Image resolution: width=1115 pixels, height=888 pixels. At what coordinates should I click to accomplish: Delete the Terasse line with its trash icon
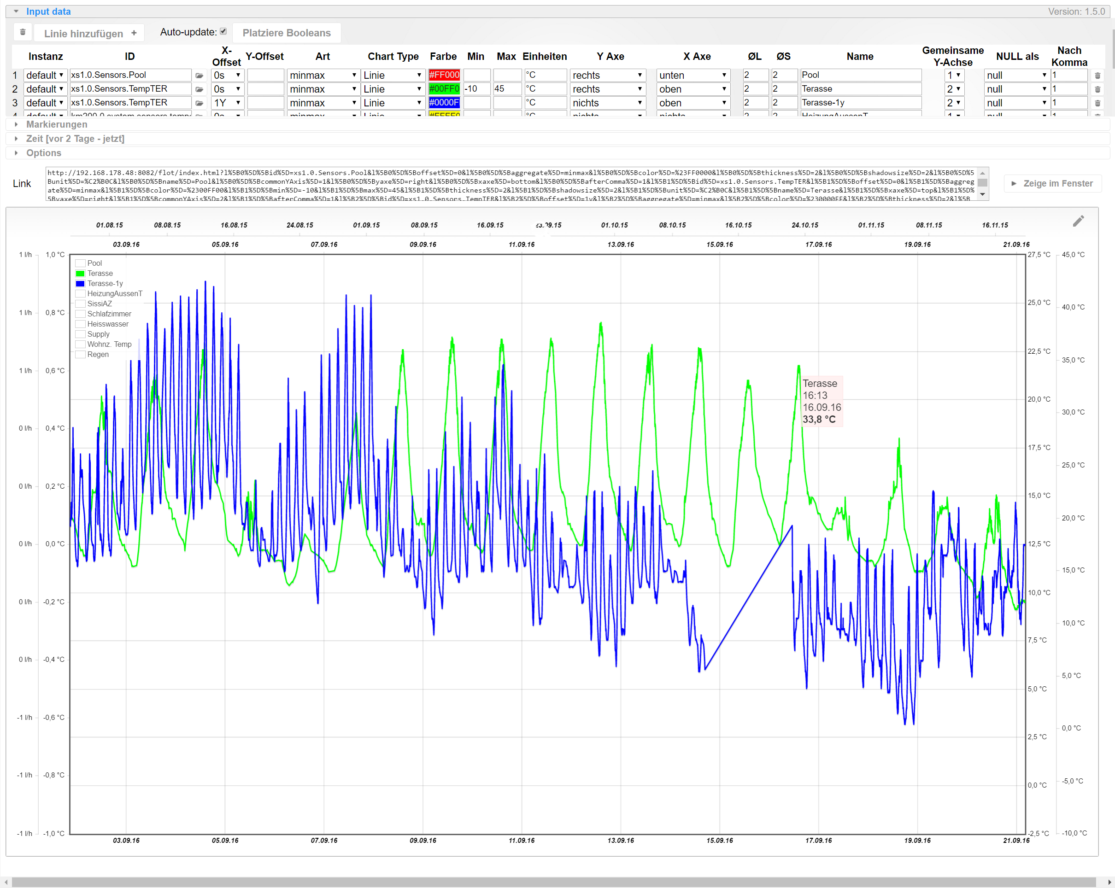(x=1097, y=89)
